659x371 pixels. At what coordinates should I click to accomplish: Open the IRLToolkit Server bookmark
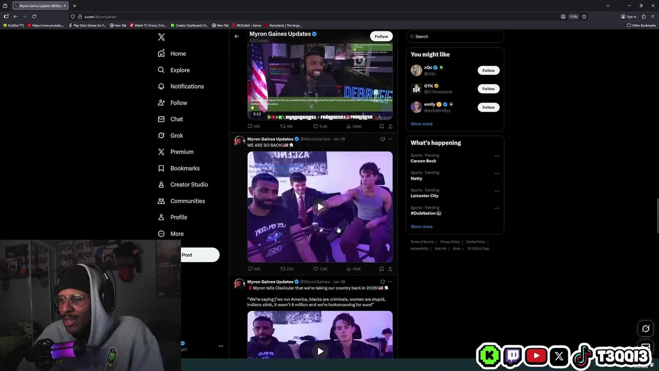247,25
